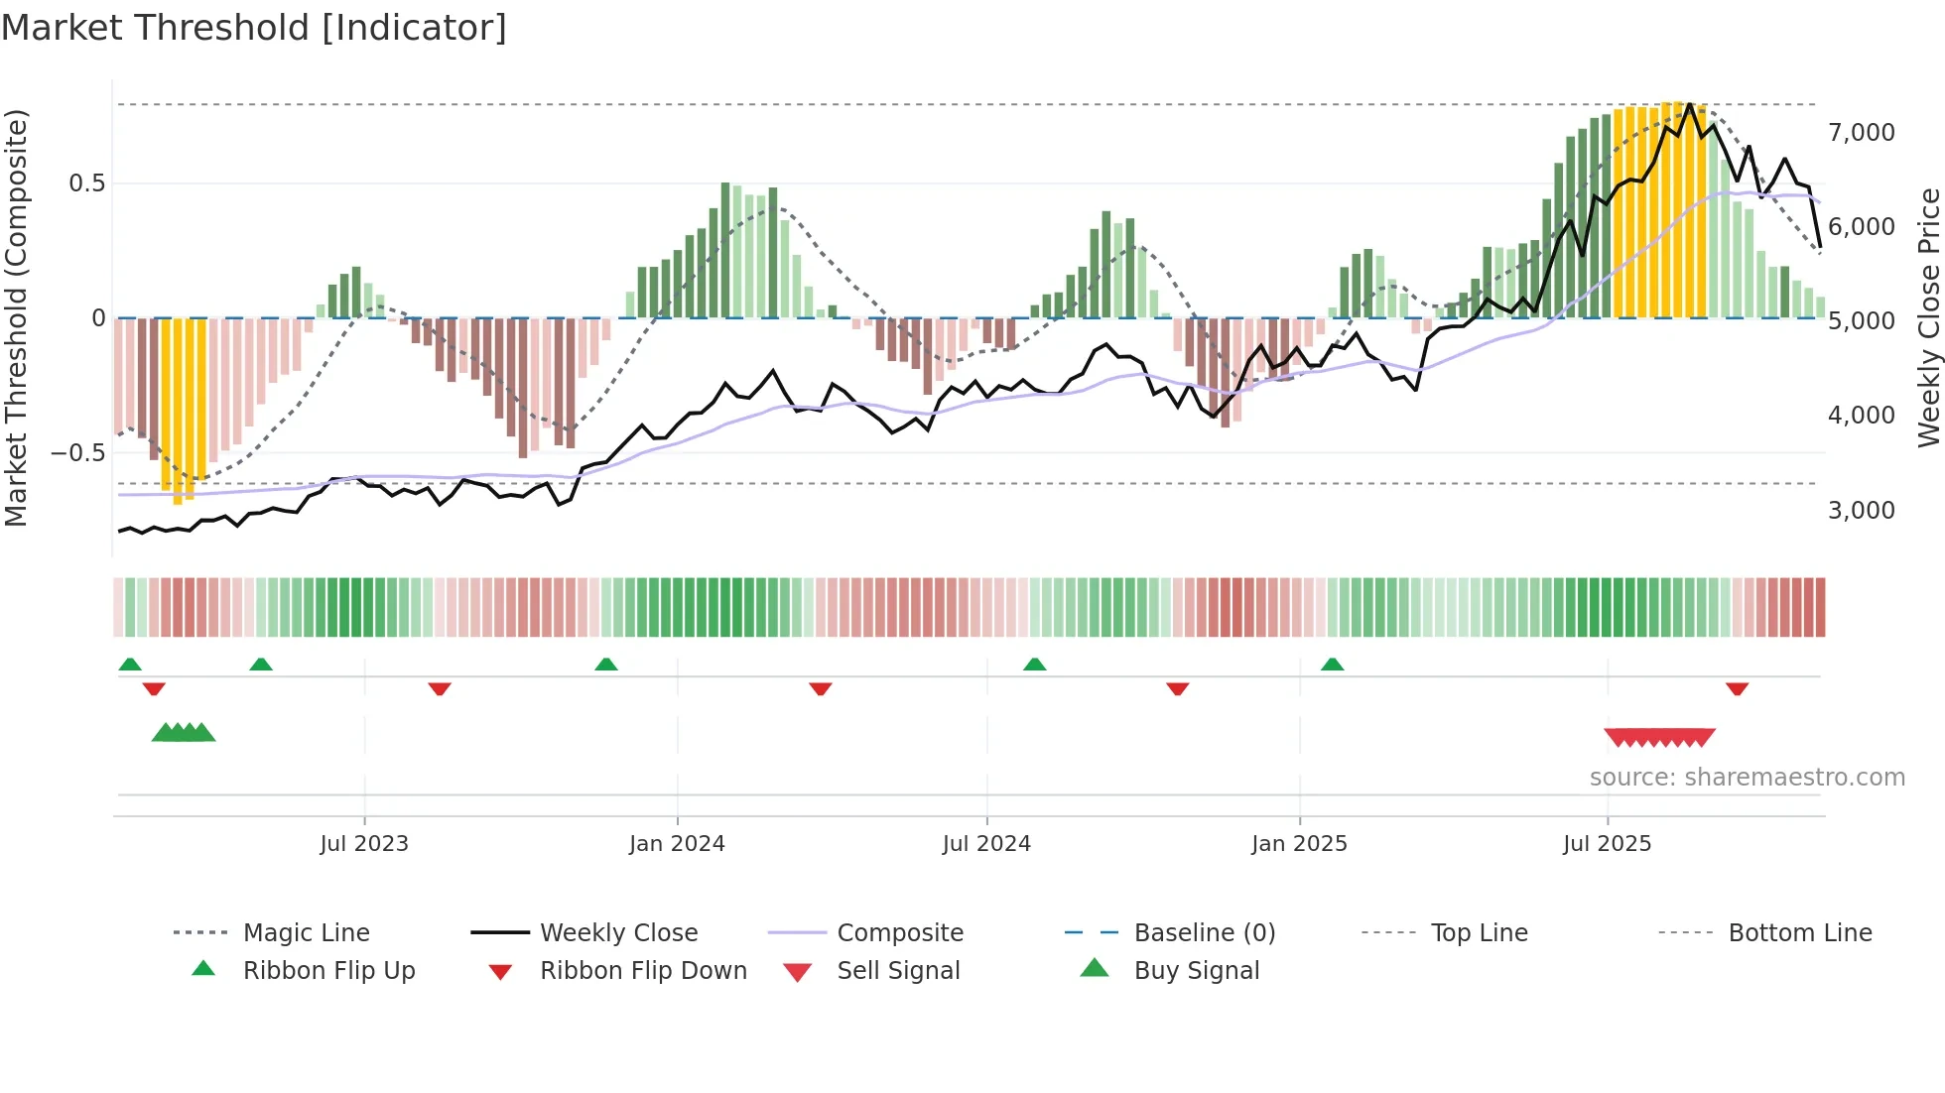Open the sharemaestro.com source link
This screenshot has height=1093, width=1945.
[x=1747, y=778]
